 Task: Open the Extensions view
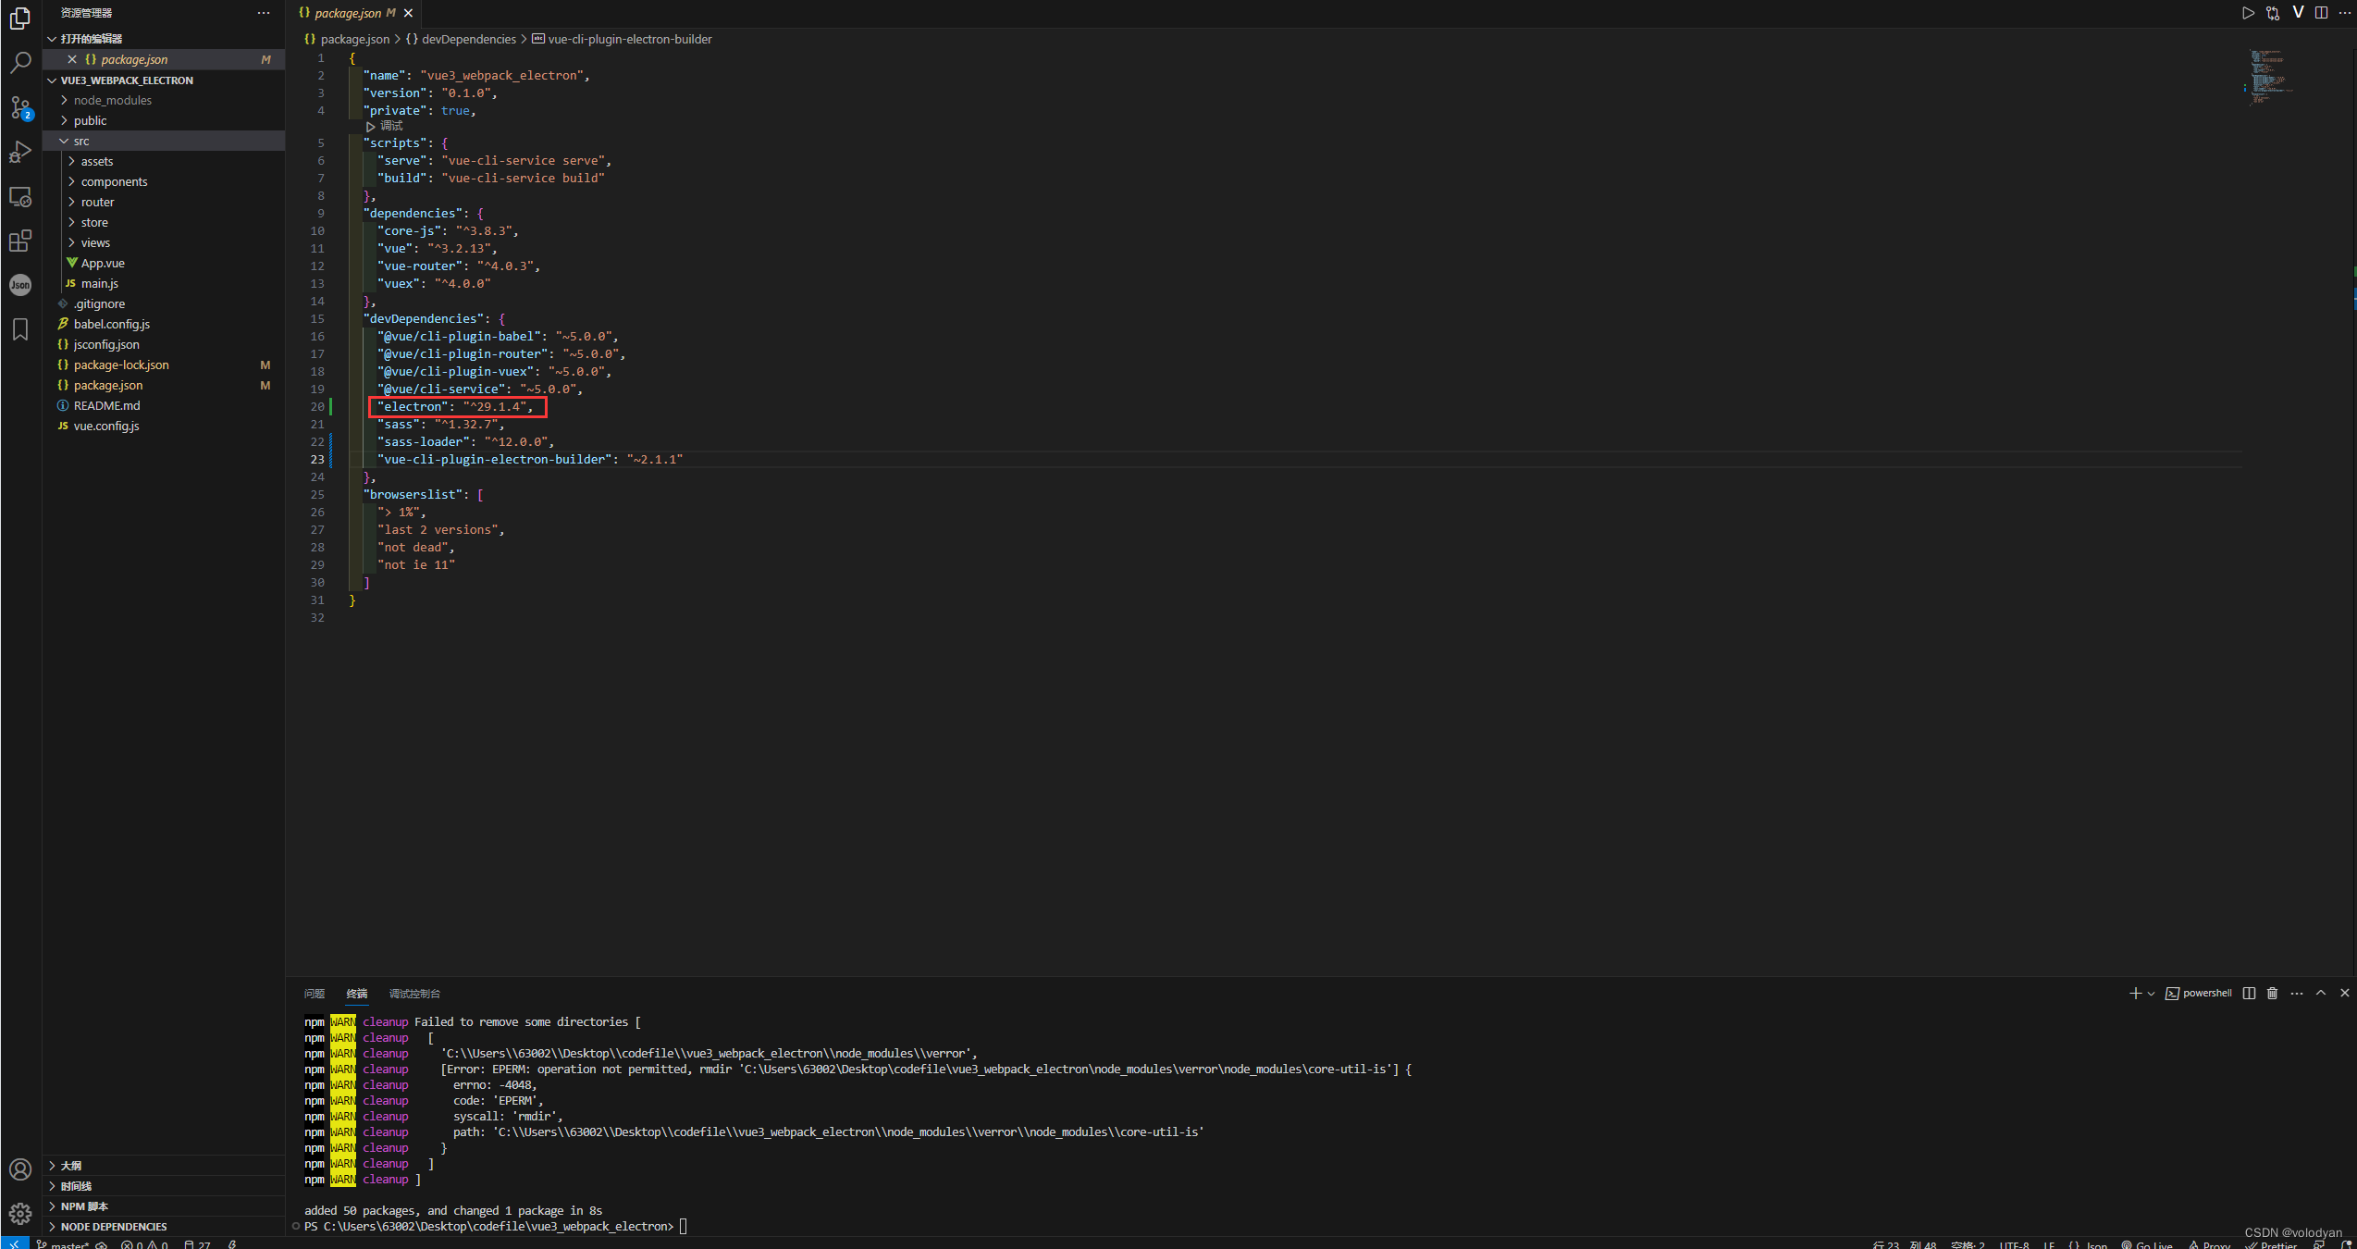pyautogui.click(x=20, y=241)
